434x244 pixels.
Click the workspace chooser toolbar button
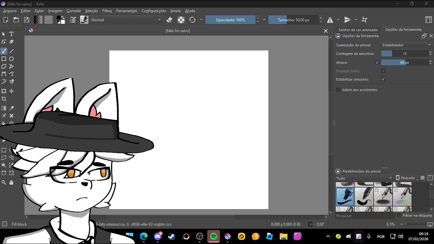pyautogui.click(x=429, y=20)
